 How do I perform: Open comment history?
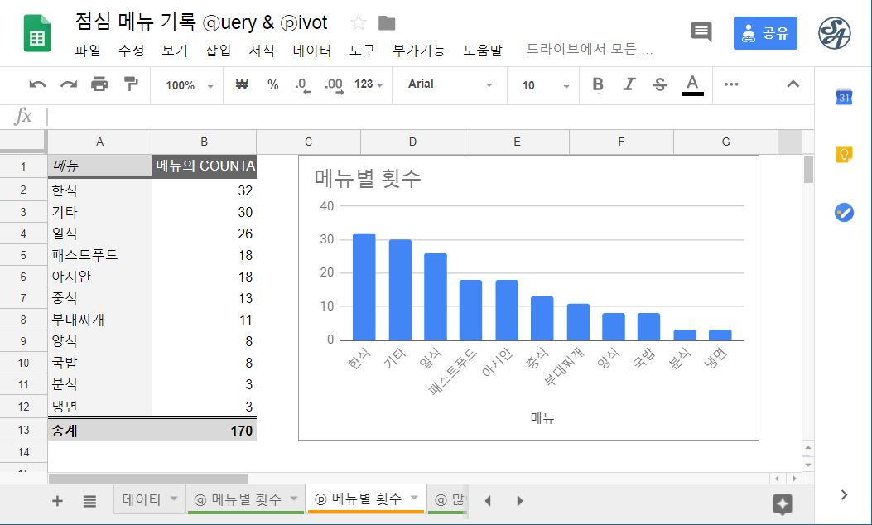tap(701, 31)
